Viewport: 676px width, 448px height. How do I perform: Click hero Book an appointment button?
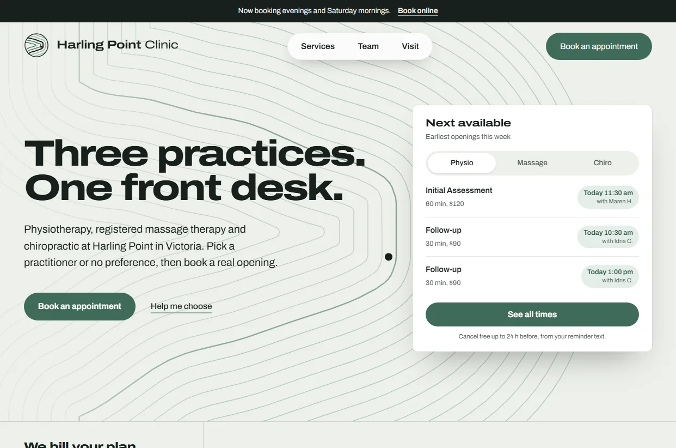[x=79, y=306]
